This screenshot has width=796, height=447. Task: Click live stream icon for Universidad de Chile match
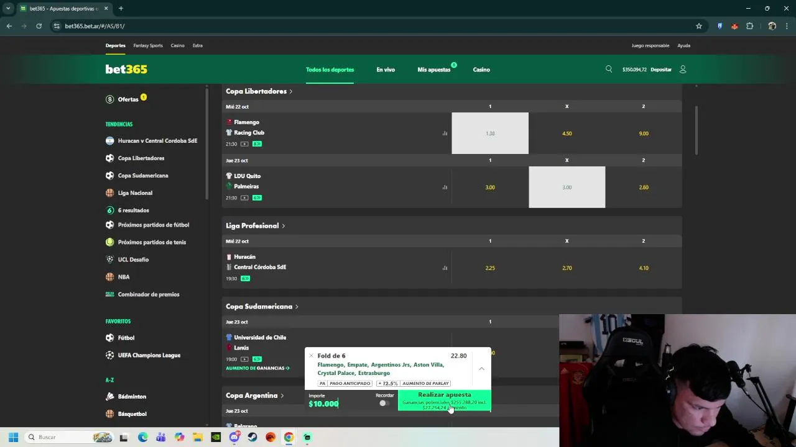click(244, 359)
